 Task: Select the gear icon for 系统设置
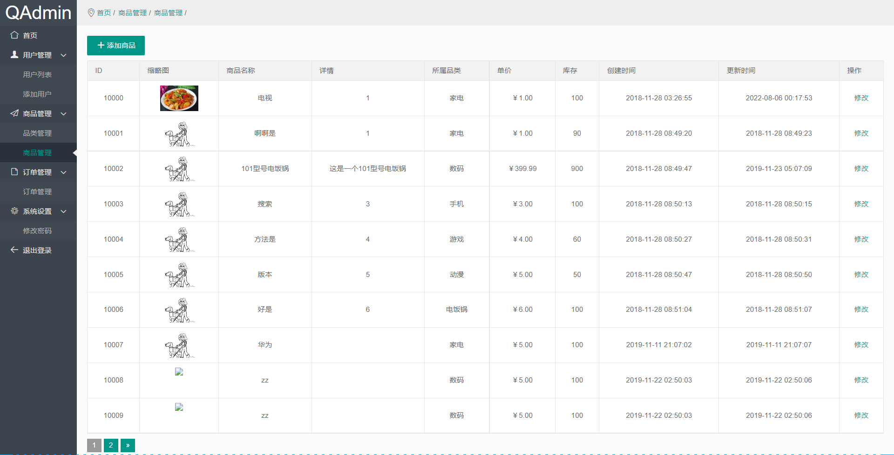point(14,211)
